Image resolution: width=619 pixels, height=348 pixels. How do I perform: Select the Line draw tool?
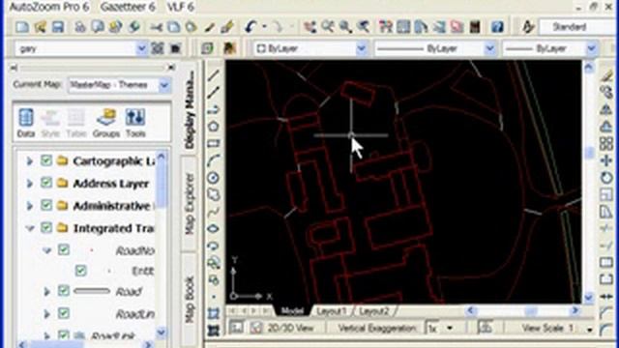click(214, 75)
